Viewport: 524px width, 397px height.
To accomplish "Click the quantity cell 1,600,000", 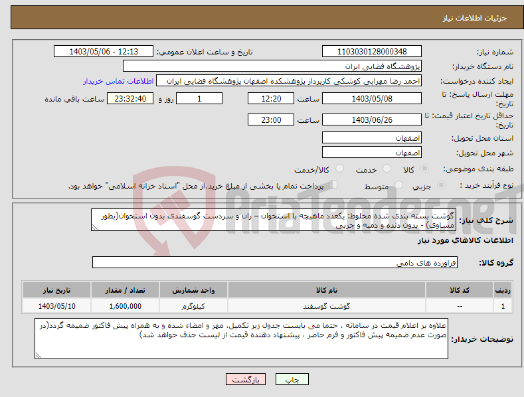I will point(125,306).
